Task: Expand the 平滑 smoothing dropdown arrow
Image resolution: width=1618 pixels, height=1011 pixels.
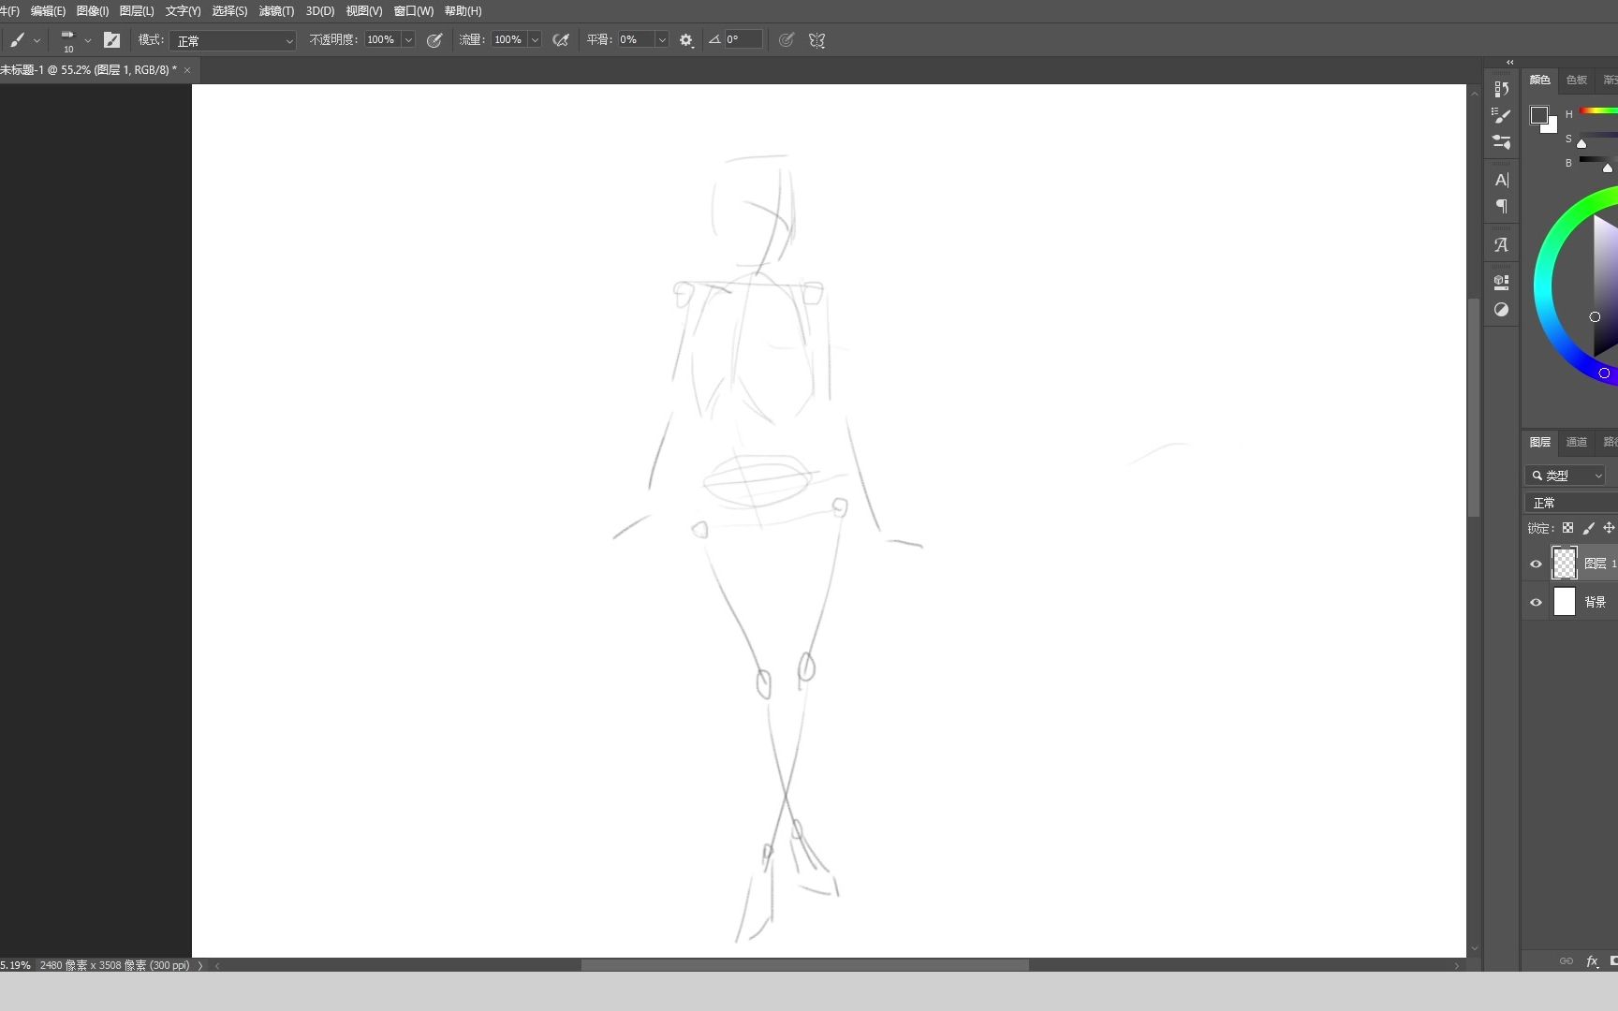Action: [x=662, y=40]
